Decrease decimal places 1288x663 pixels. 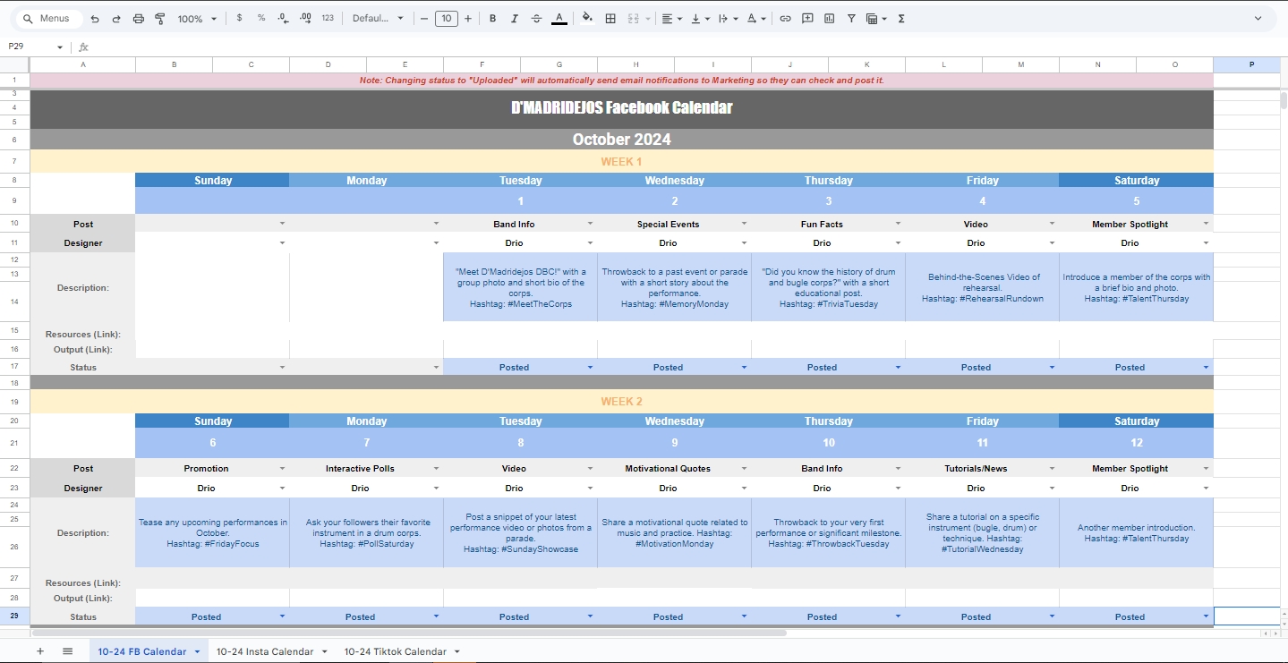click(x=283, y=18)
